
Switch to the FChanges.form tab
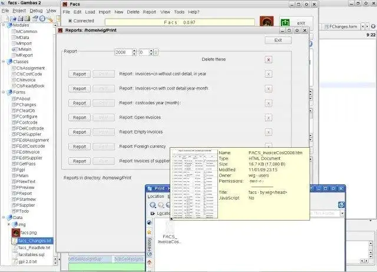[x=340, y=26]
